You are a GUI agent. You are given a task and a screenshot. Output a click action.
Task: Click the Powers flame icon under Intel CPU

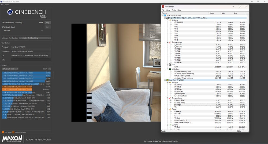coord(170,109)
